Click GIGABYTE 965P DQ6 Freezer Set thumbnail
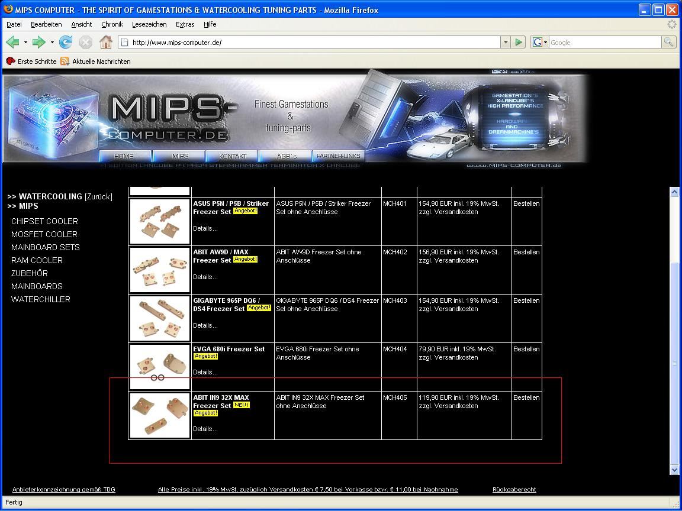The width and height of the screenshot is (682, 511). (160, 319)
